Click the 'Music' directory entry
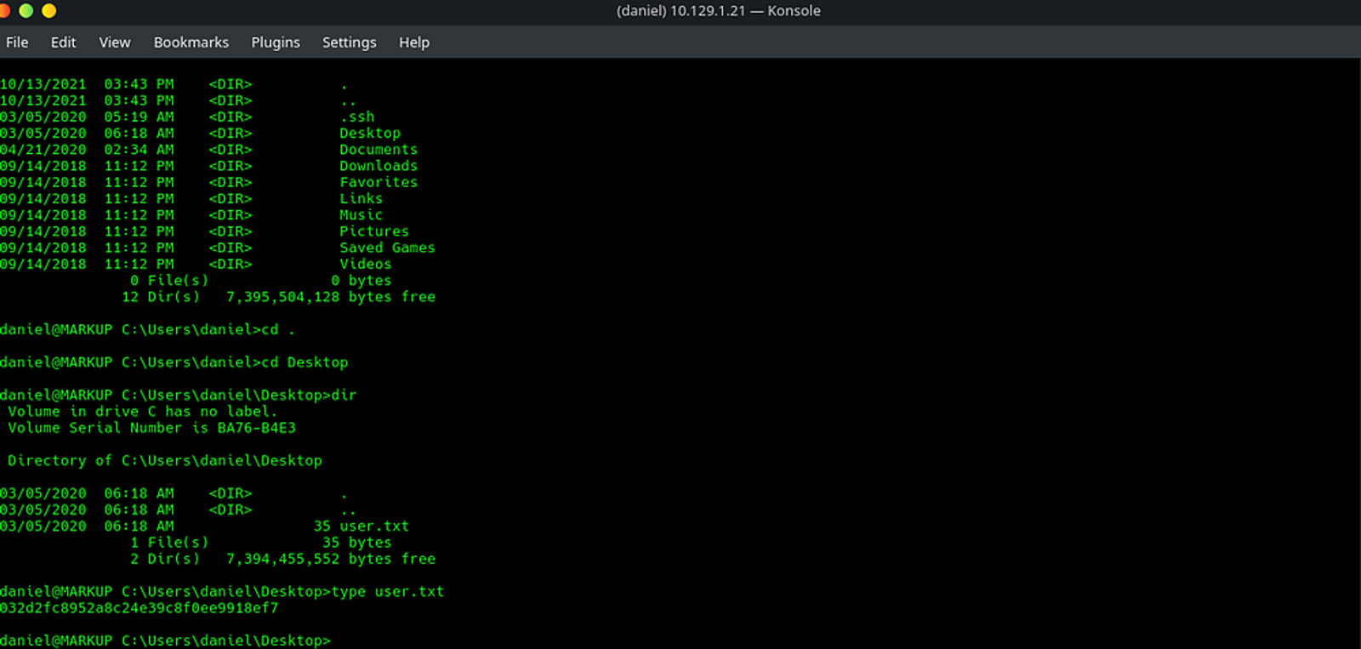Viewport: 1361px width, 649px height. pos(362,215)
